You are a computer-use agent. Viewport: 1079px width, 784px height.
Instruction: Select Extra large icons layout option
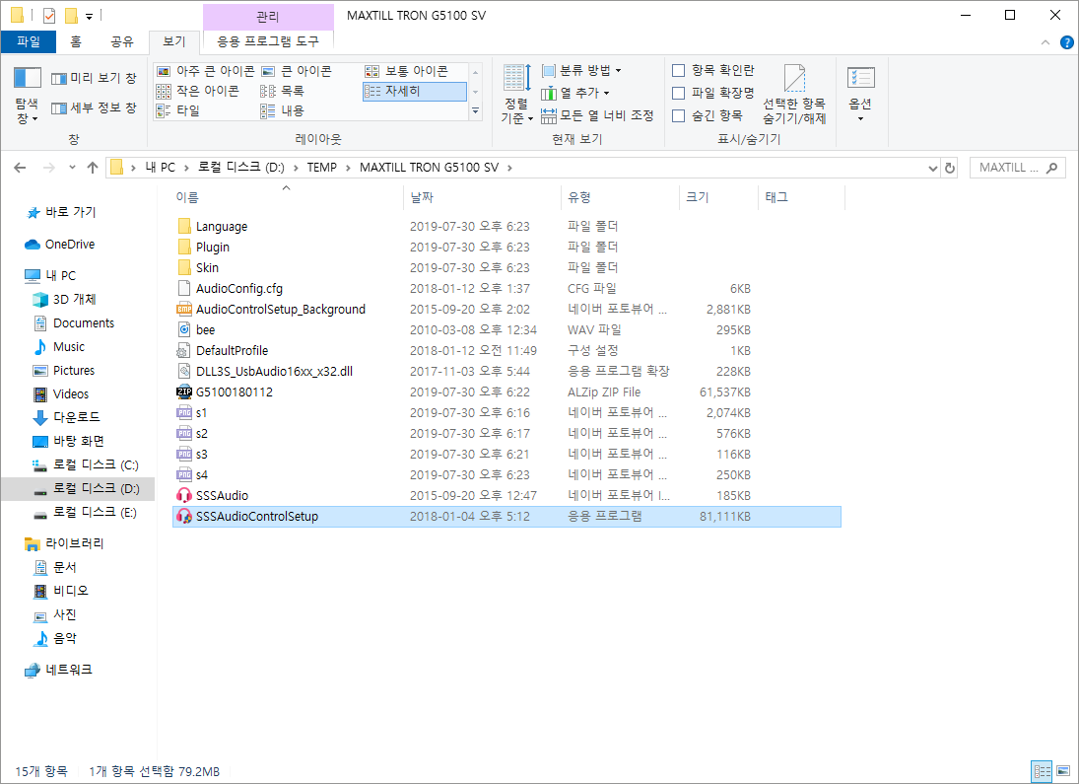click(x=205, y=71)
